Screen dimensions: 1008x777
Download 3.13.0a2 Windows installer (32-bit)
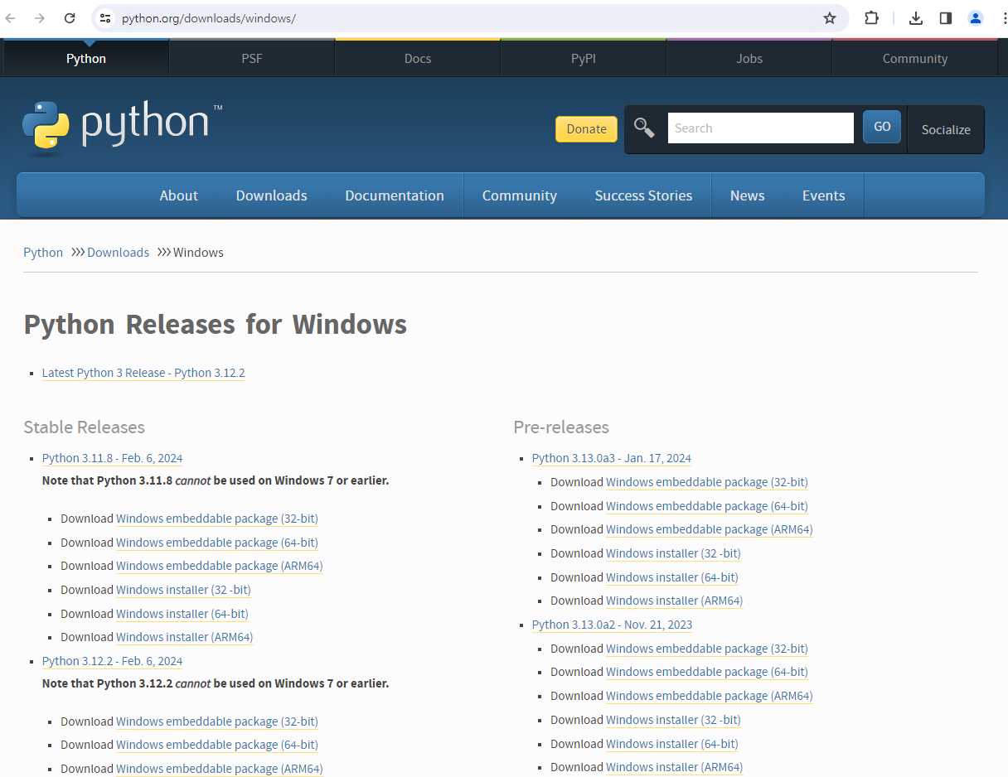[x=673, y=720]
